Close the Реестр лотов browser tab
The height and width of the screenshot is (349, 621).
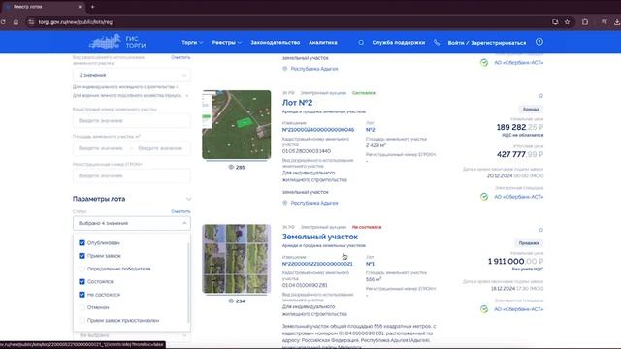pyautogui.click(x=80, y=7)
